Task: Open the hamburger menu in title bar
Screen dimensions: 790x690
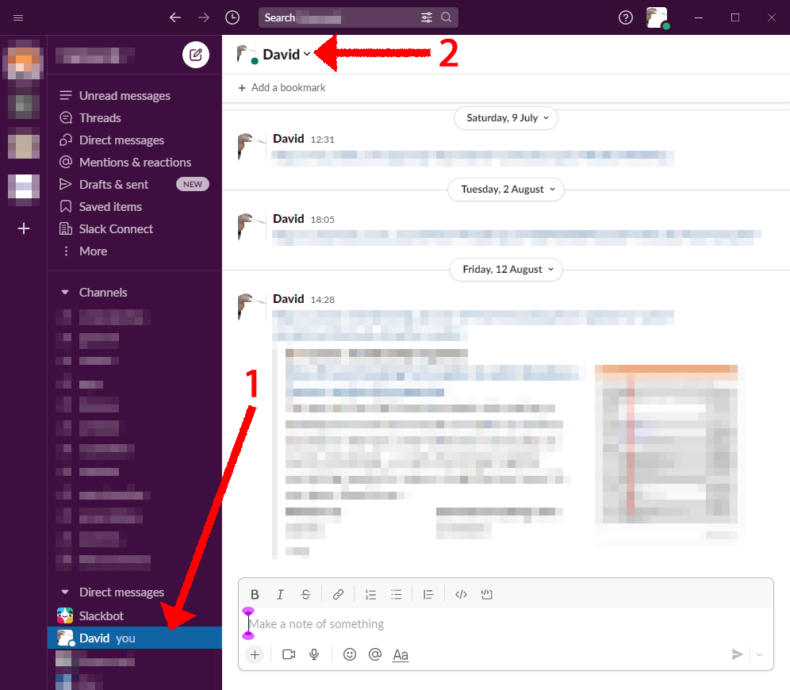Action: [18, 18]
